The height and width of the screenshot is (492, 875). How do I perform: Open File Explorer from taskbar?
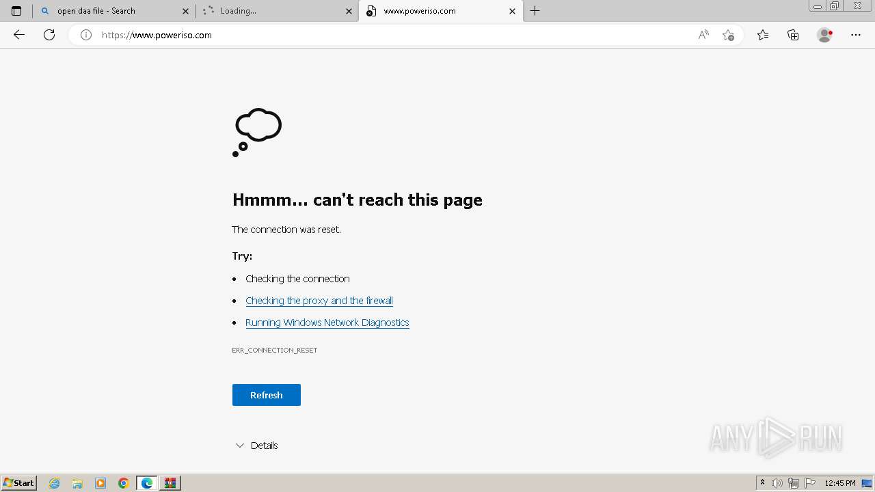pos(77,483)
